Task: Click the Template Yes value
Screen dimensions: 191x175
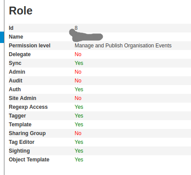Action: click(x=79, y=125)
